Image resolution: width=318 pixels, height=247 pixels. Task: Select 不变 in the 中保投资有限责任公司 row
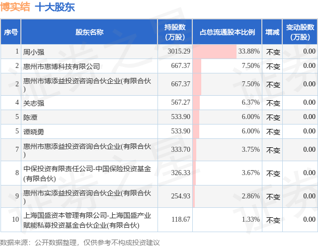point(273,174)
